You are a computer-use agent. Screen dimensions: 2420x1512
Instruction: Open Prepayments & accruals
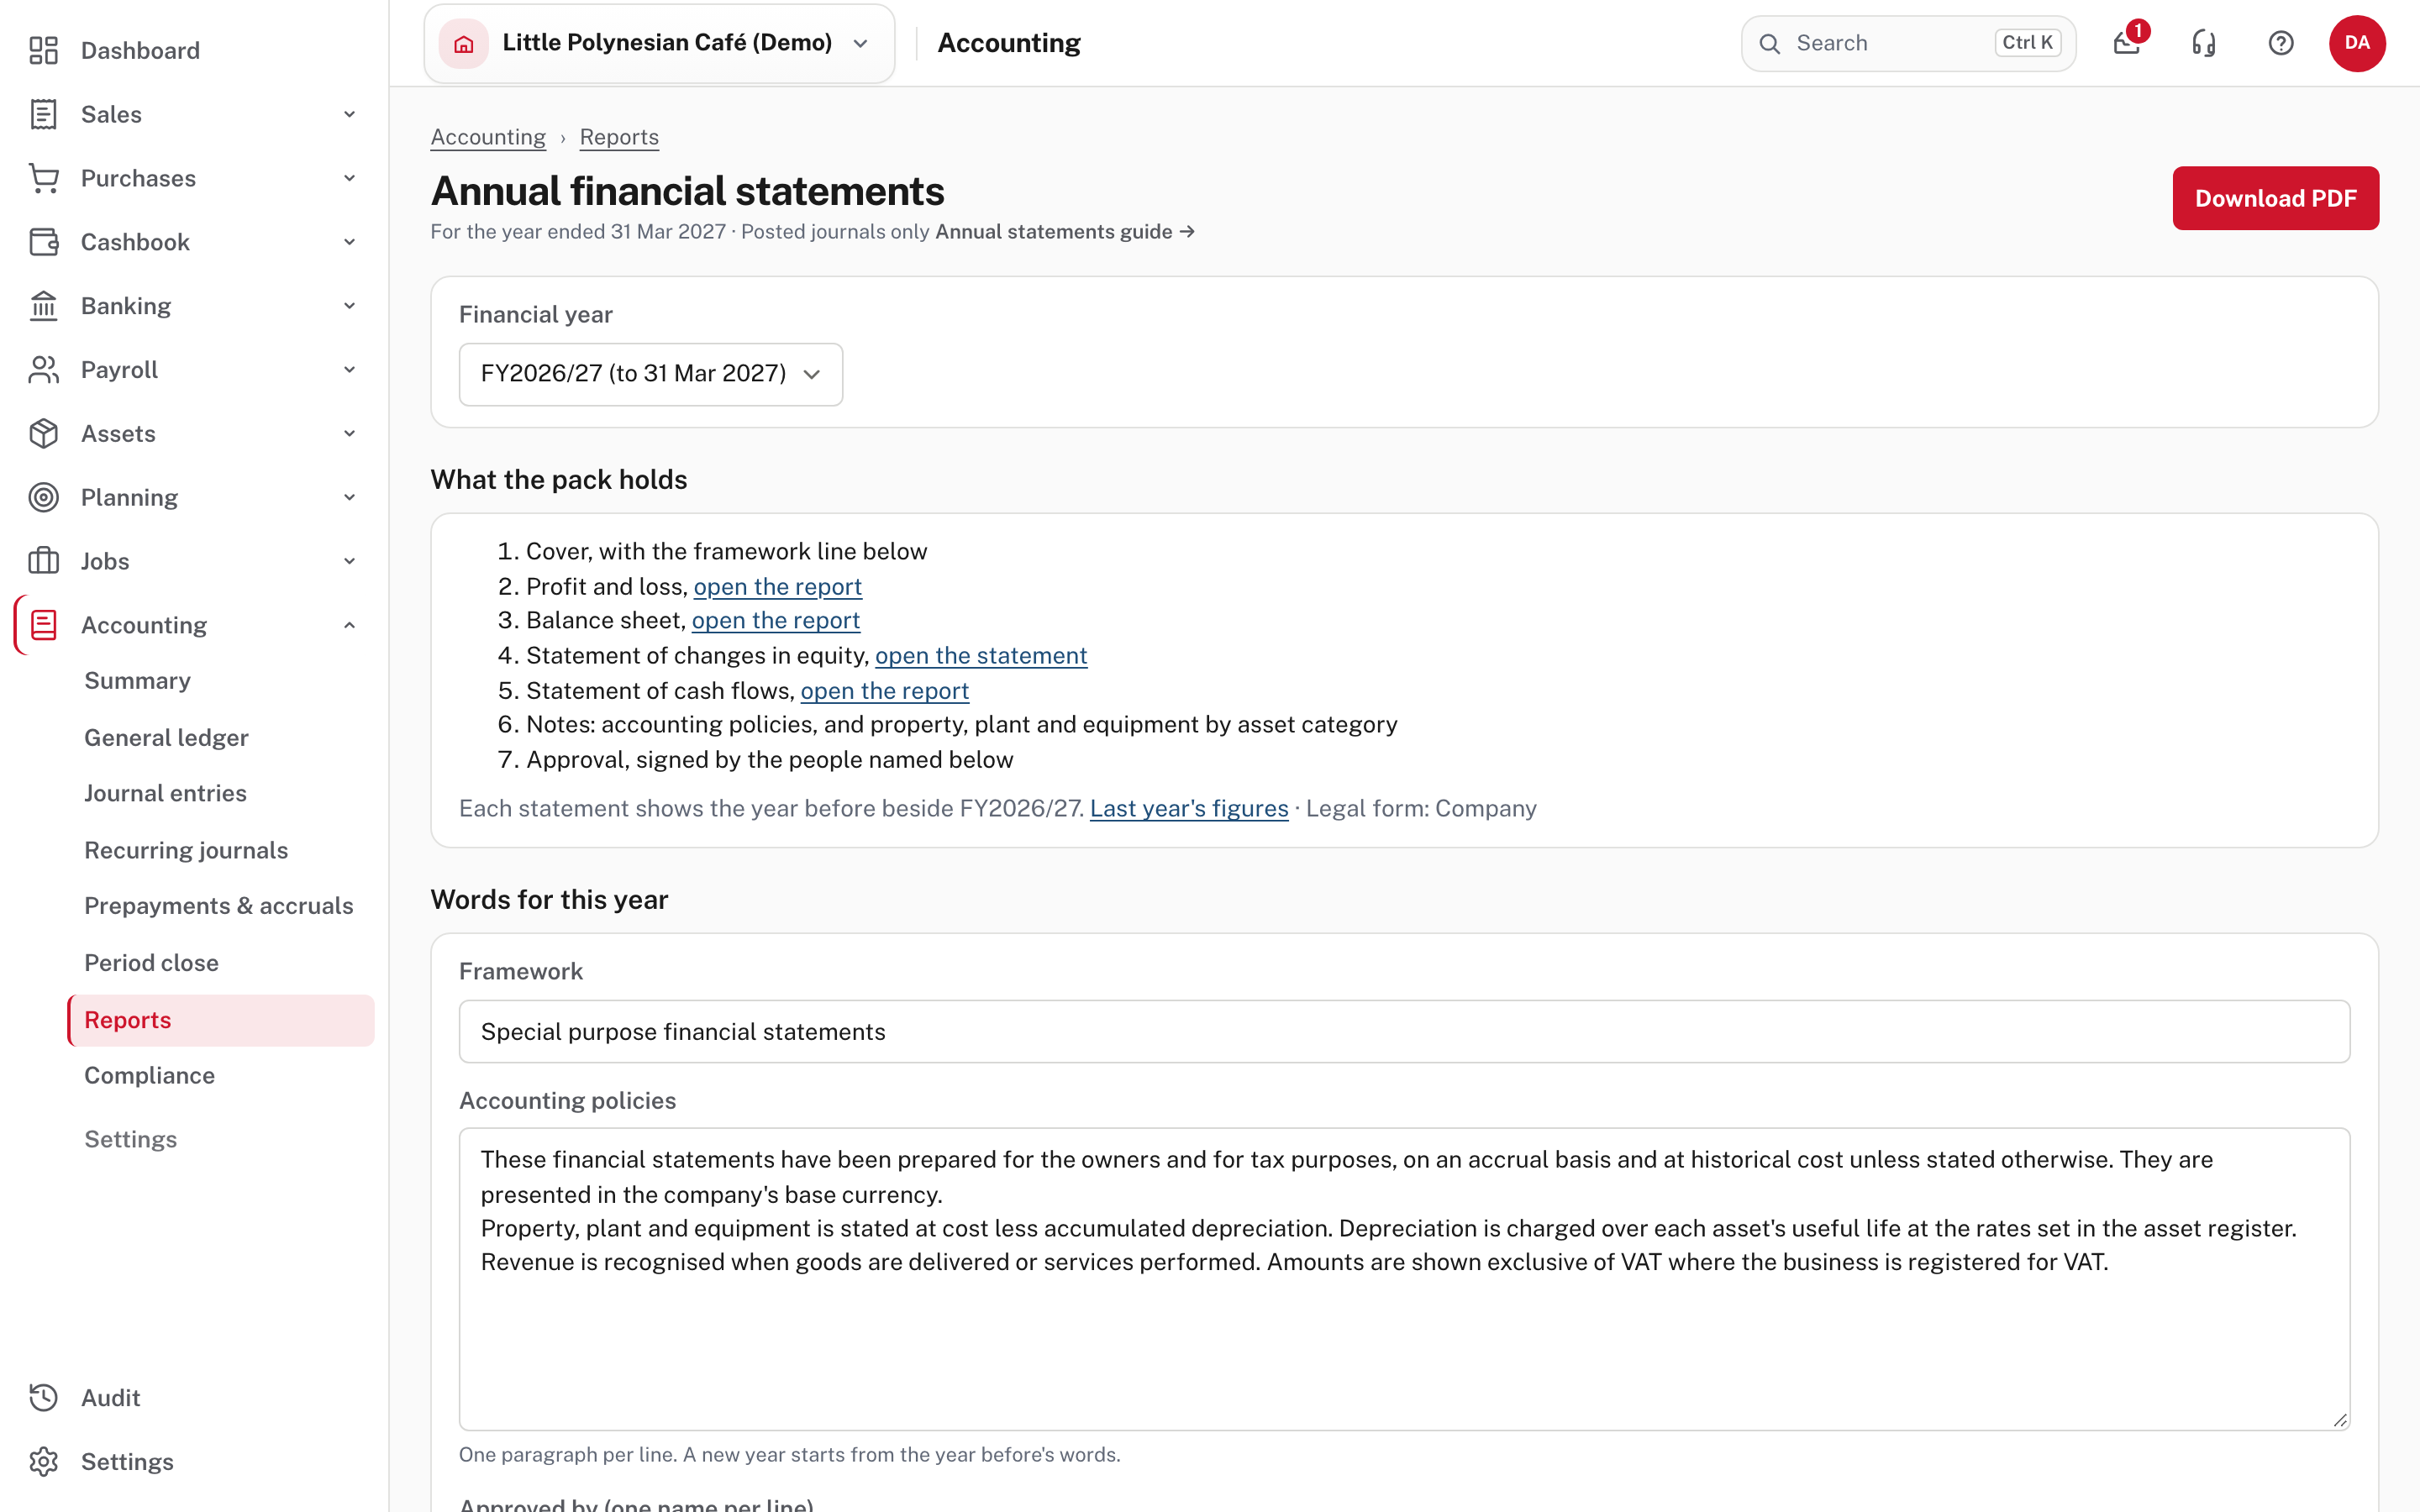[x=219, y=905]
